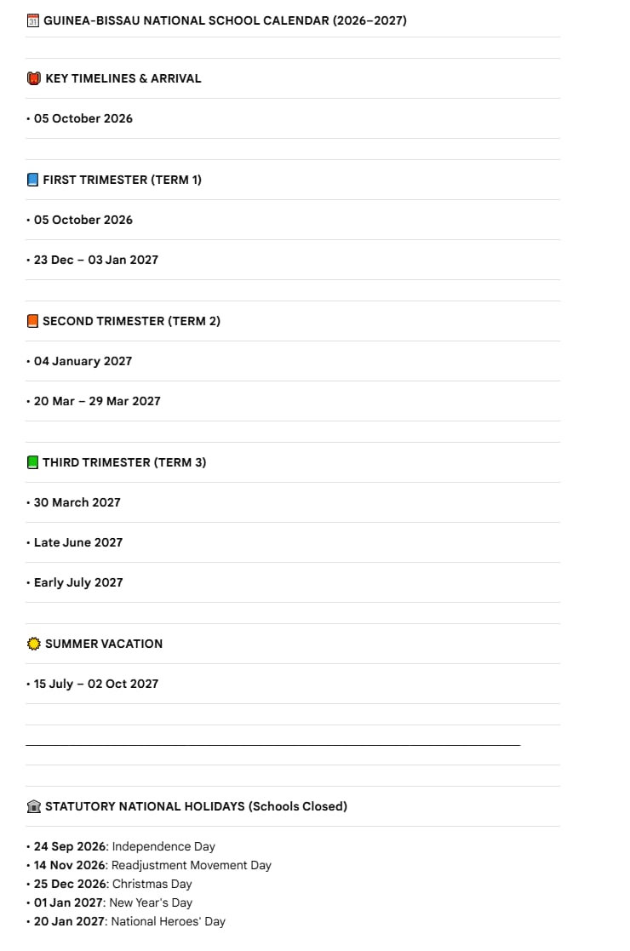Screen dimensions: 630x951
Task: Click the calendar emoji icon in title
Action: (32, 20)
